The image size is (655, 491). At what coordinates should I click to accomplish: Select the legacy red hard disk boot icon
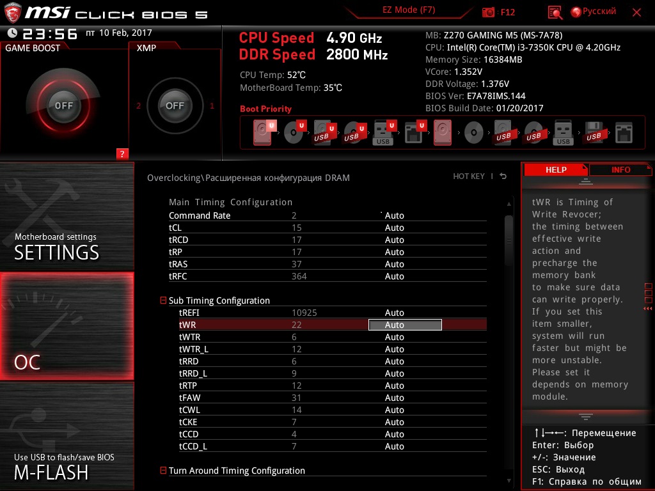pos(443,132)
